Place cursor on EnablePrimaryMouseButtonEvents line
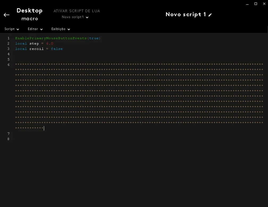The height and width of the screenshot is (207, 268). coord(58,38)
